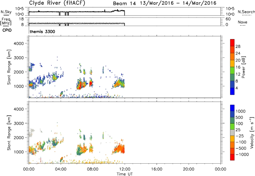Click the "Power [dB]" colorbar title
The image size is (255, 176).
tap(243, 67)
